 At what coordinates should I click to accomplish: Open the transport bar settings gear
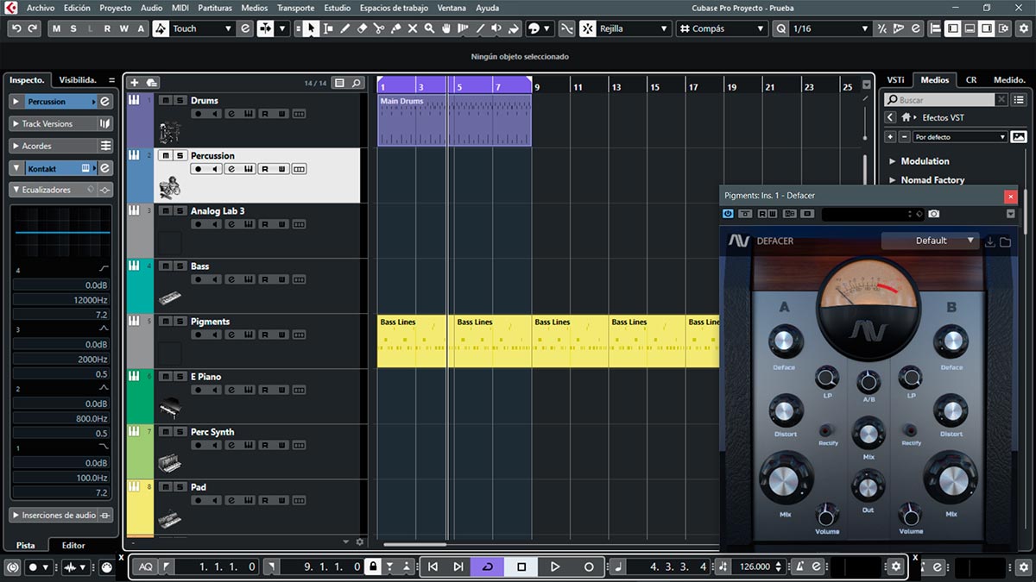click(x=896, y=566)
